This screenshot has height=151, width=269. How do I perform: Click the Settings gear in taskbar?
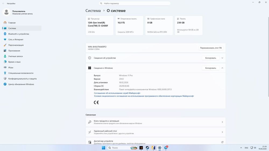(160, 148)
